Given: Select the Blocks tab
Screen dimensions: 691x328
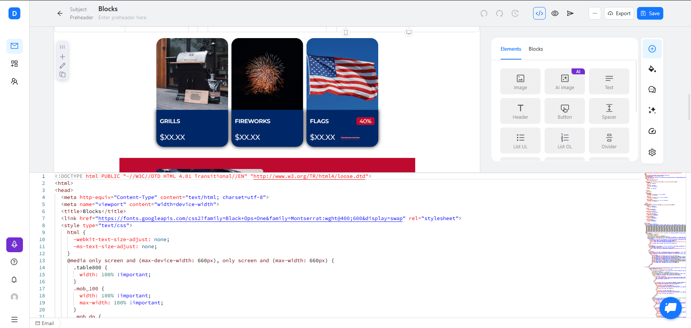Looking at the screenshot, I should pyautogui.click(x=536, y=49).
